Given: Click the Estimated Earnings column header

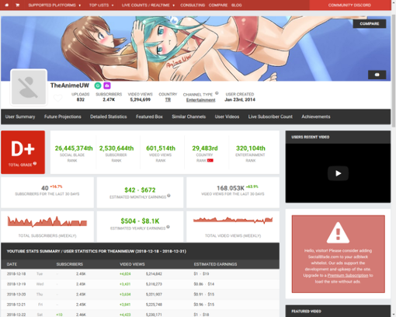Looking at the screenshot, I should point(215,264).
